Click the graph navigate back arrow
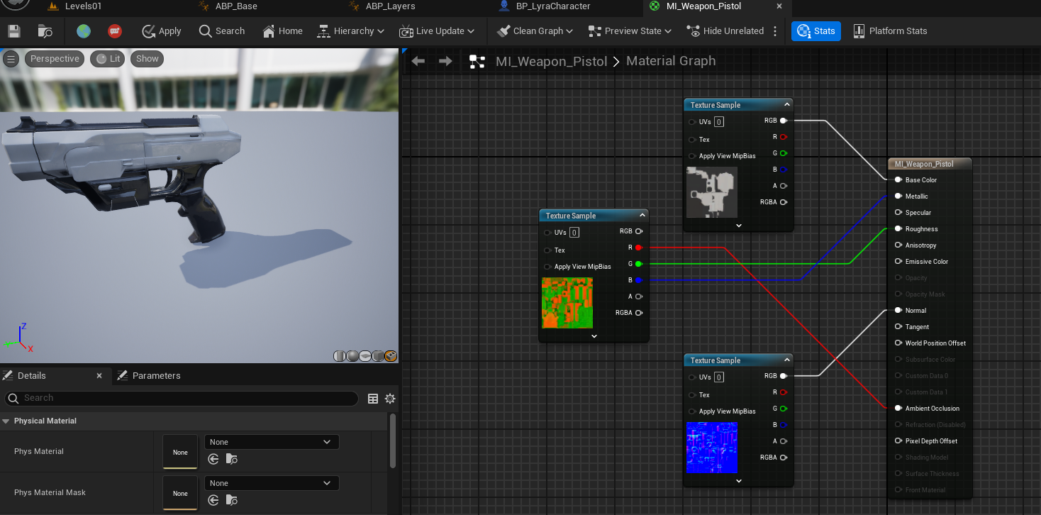 point(418,61)
